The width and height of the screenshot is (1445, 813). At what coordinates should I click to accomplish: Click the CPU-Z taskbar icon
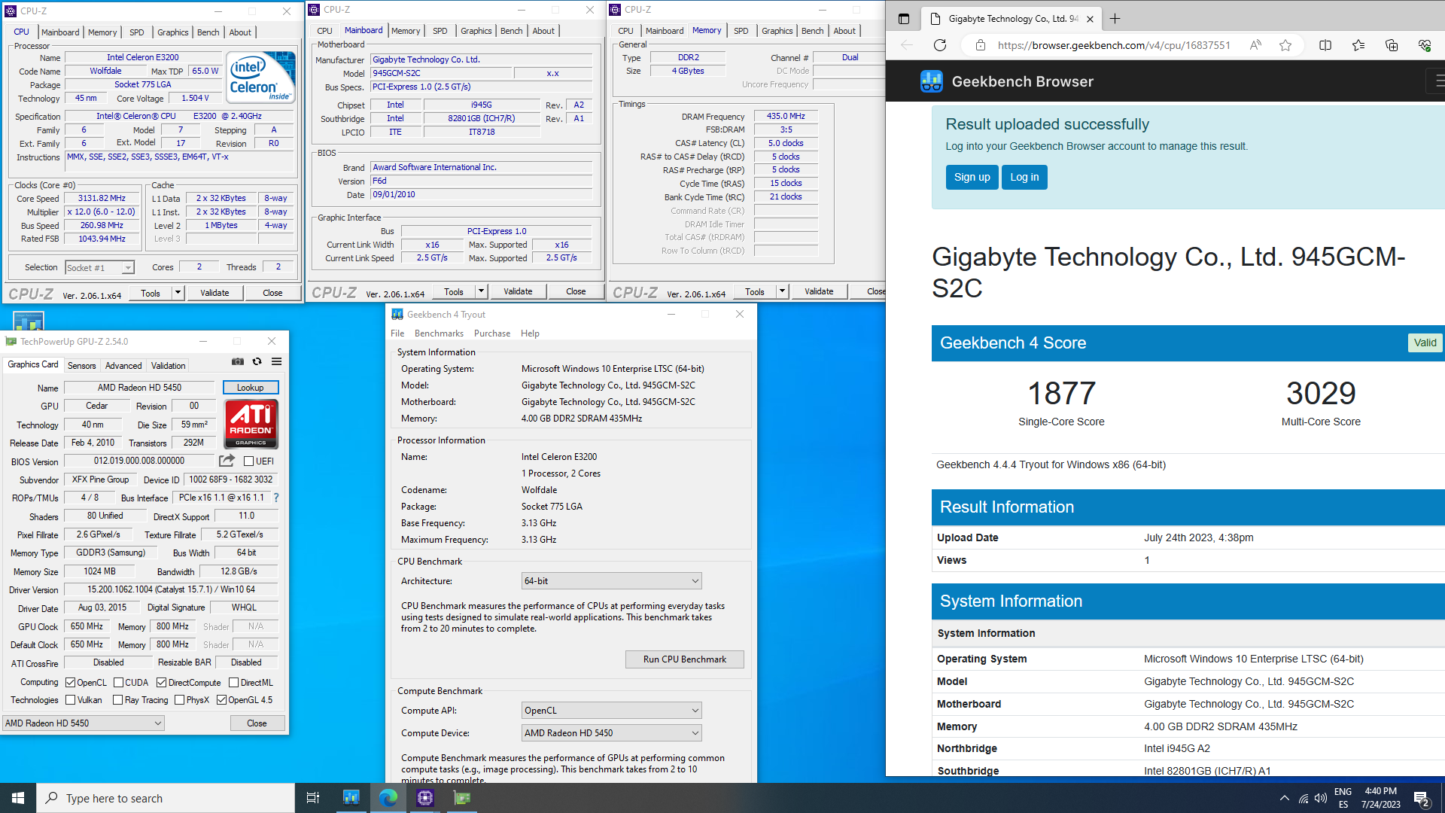[x=425, y=798]
